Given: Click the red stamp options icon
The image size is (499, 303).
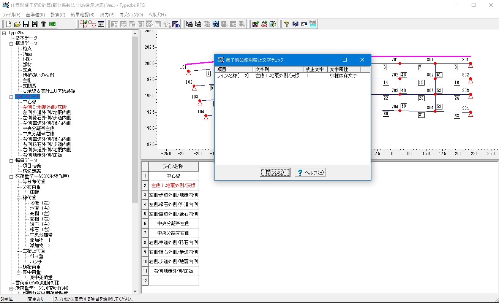Looking at the screenshot, I should click(264, 24).
